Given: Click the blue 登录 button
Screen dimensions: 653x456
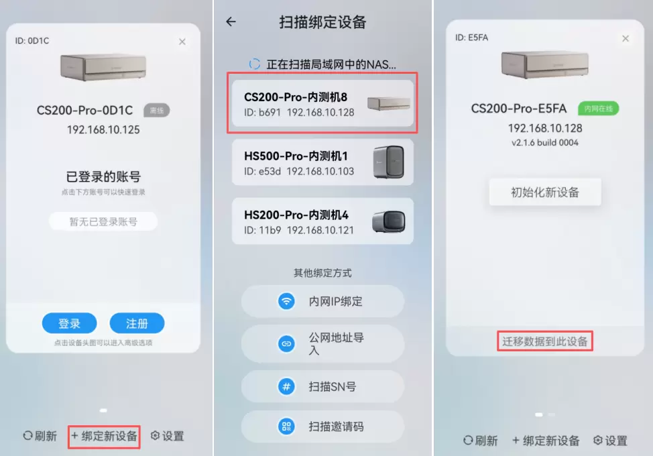Looking at the screenshot, I should [69, 323].
